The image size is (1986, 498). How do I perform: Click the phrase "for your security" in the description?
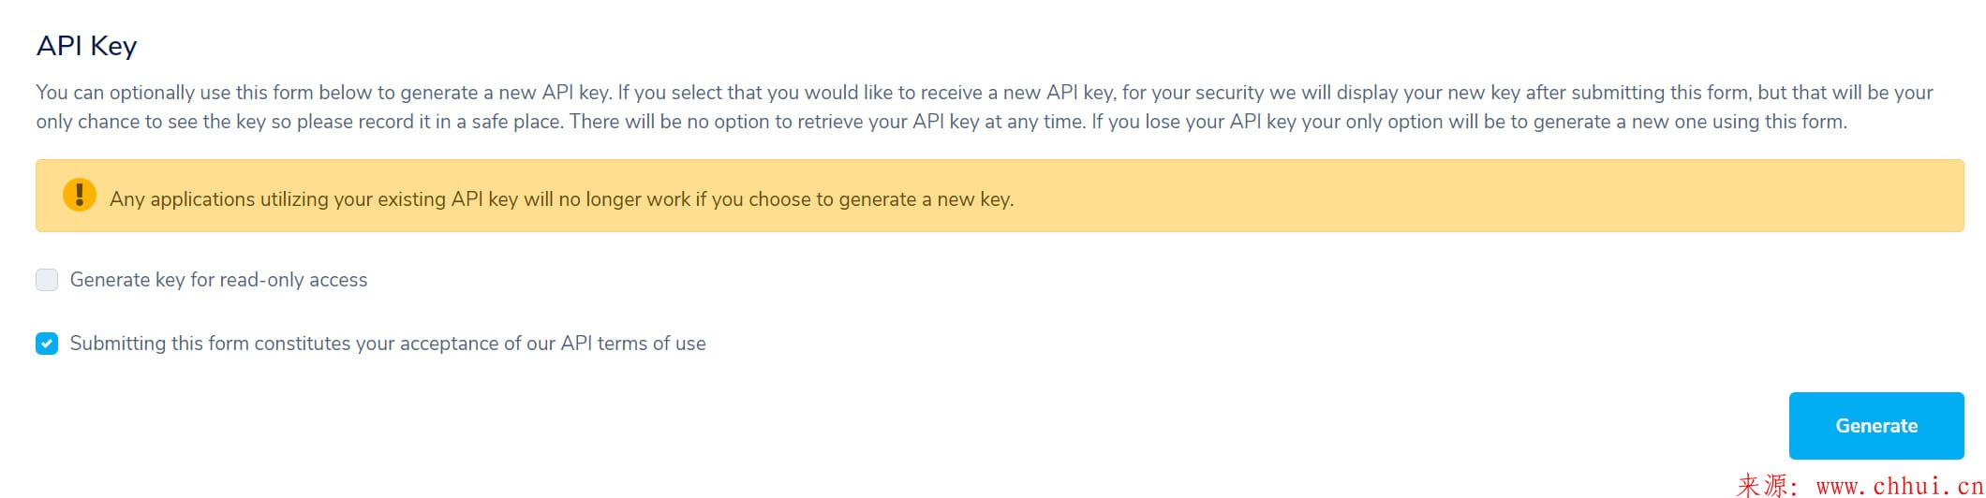pyautogui.click(x=1193, y=93)
